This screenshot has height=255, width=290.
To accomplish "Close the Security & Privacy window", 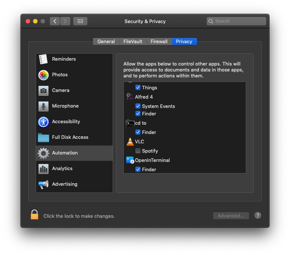I will coord(28,21).
